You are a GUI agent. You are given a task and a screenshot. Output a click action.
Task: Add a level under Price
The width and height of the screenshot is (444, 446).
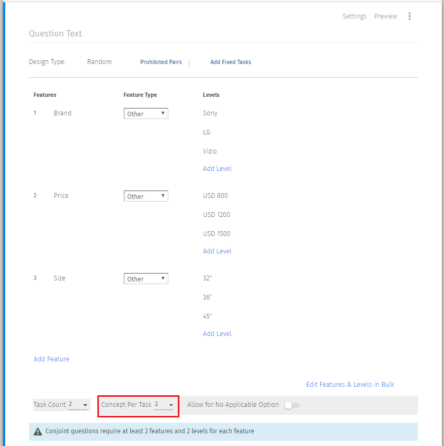point(217,251)
